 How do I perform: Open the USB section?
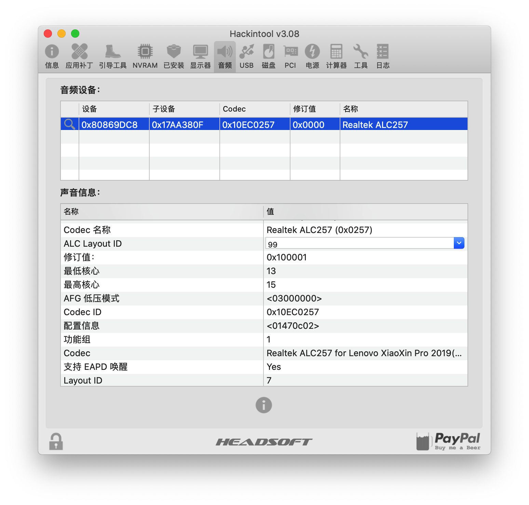click(246, 57)
